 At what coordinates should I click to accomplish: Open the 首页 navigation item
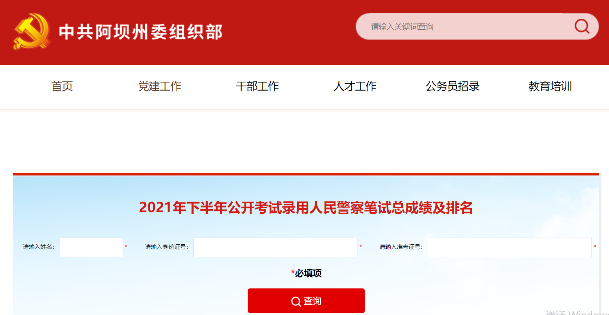tap(62, 86)
